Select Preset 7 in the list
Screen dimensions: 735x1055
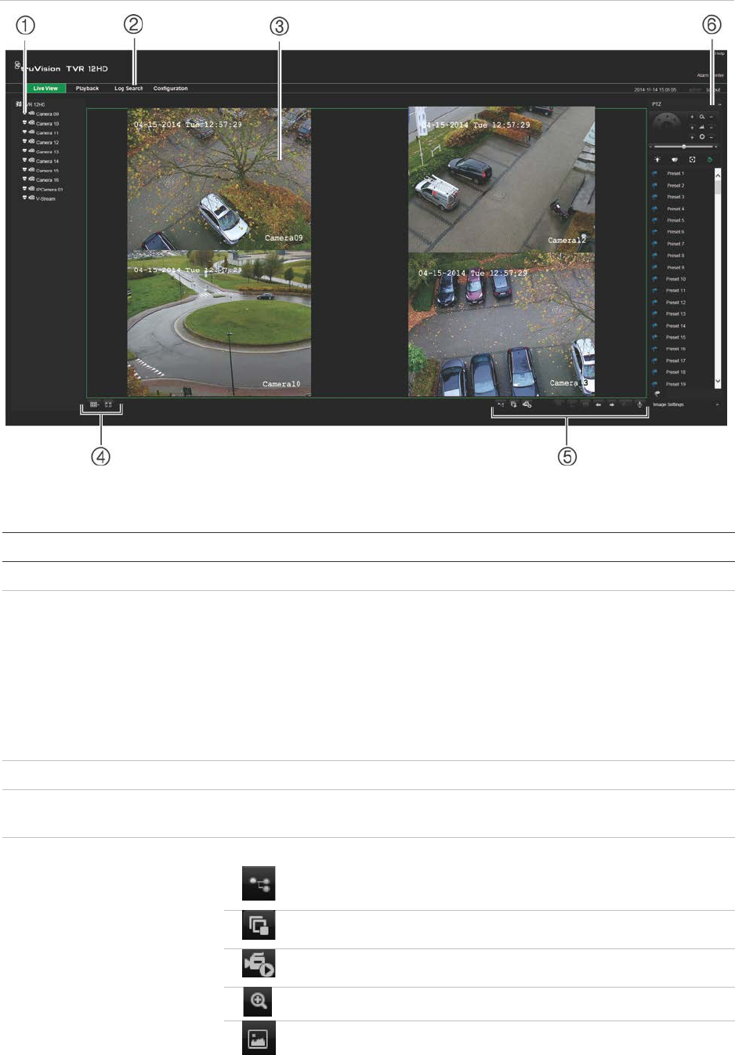tap(675, 244)
